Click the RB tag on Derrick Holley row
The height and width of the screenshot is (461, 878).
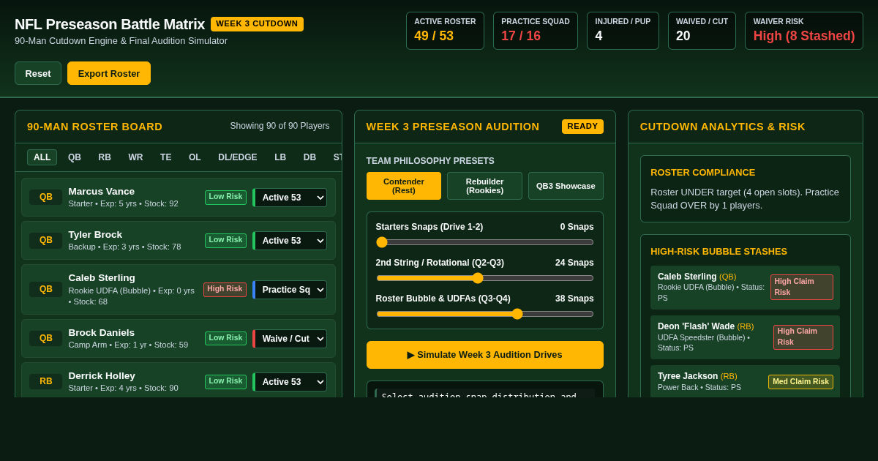pyautogui.click(x=46, y=382)
